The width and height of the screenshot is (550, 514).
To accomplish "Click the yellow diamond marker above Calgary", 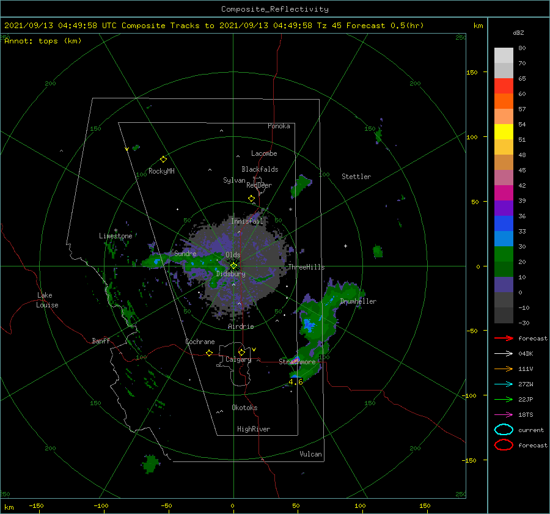I will tap(241, 352).
